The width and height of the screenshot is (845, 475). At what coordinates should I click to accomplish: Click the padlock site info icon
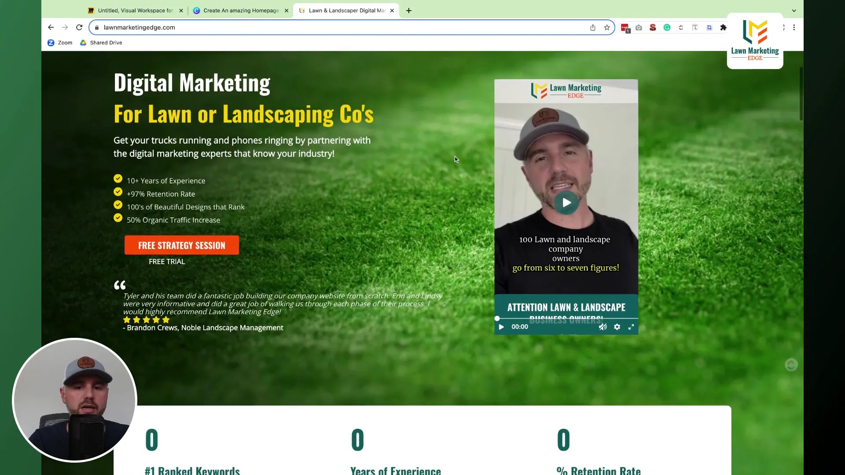point(97,27)
